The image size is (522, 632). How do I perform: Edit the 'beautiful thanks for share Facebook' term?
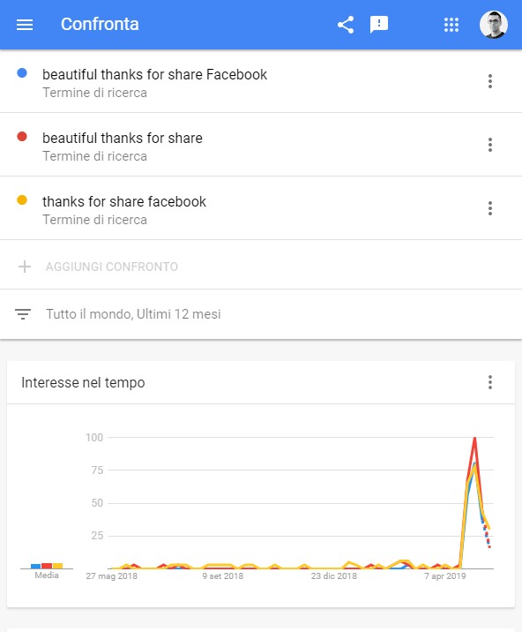(x=154, y=74)
